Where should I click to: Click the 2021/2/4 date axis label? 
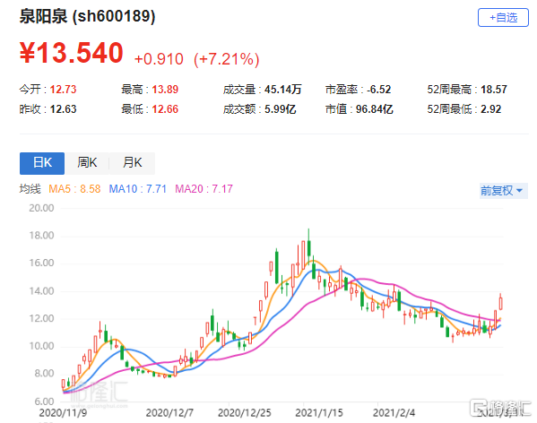click(x=394, y=413)
